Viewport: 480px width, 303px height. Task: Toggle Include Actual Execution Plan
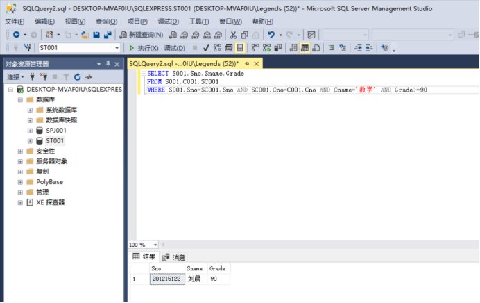point(255,48)
